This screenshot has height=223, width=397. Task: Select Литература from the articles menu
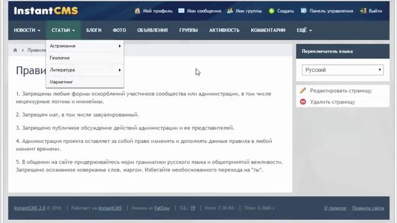coord(85,70)
